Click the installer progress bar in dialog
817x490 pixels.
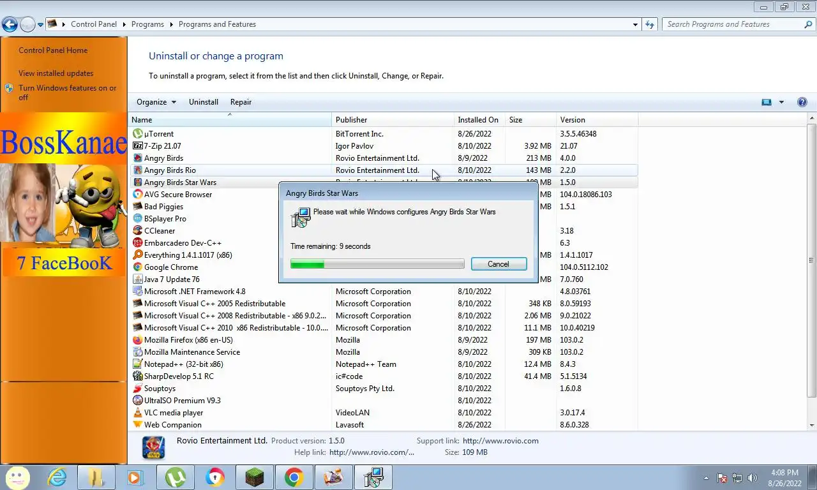pyautogui.click(x=377, y=264)
